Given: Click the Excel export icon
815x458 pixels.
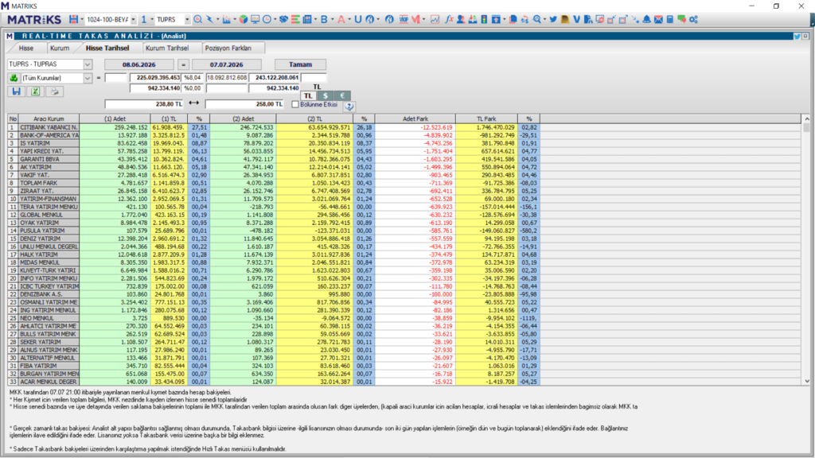Looking at the screenshot, I should (x=35, y=91).
